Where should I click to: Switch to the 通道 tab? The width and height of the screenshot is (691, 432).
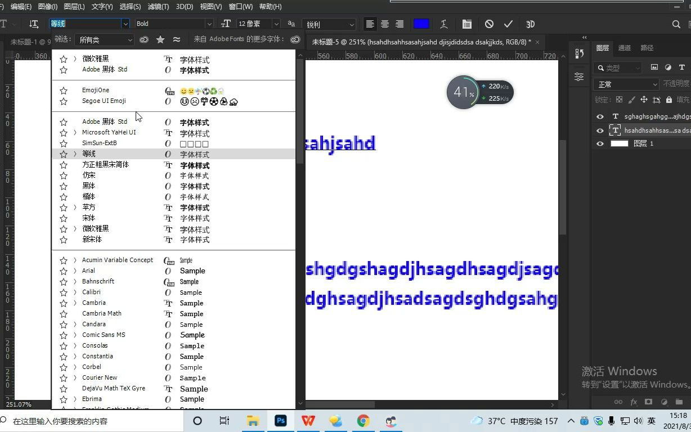624,48
